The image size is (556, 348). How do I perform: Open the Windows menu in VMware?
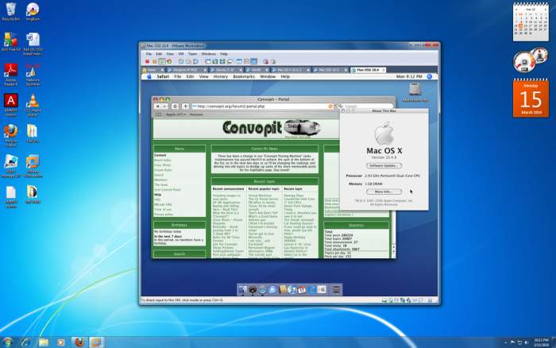[208, 54]
